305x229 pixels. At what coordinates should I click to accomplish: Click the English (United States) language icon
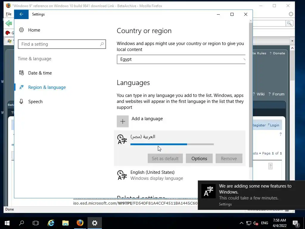tap(122, 175)
